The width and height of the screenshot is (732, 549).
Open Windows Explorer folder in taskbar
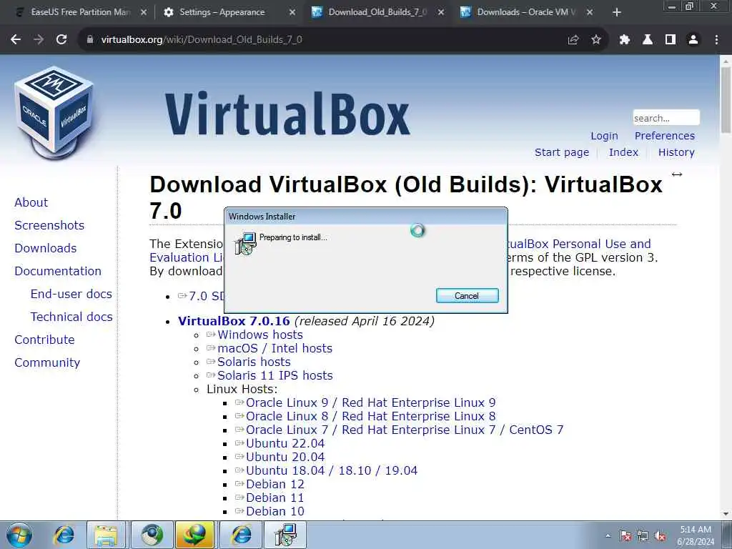(106, 535)
